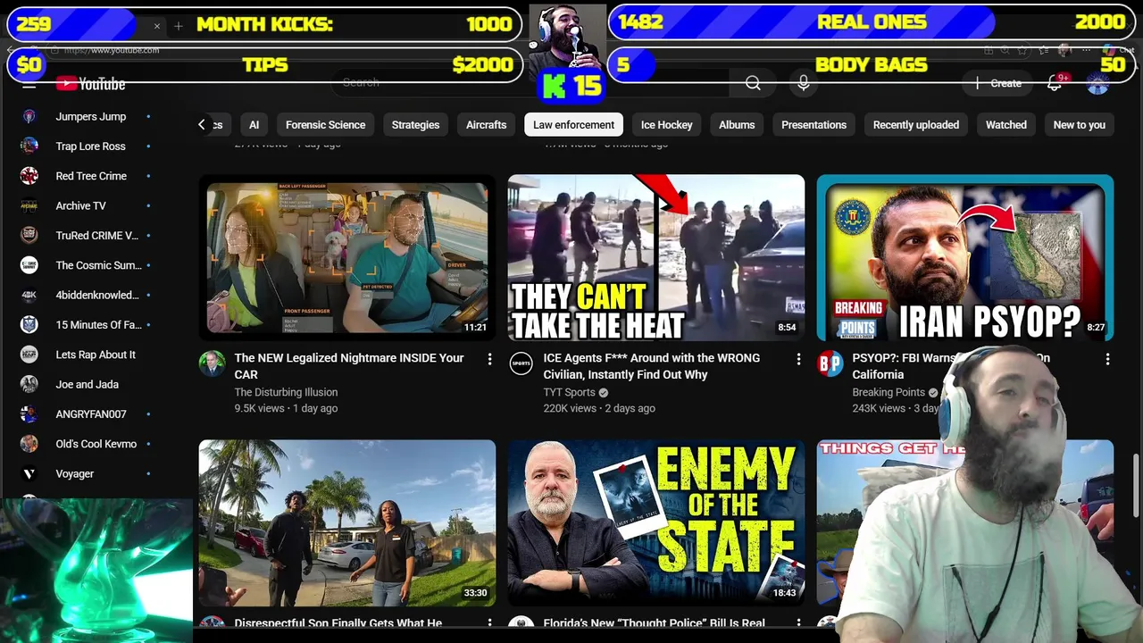Open Breaking Points channel avatar
1143x643 pixels.
(x=830, y=363)
